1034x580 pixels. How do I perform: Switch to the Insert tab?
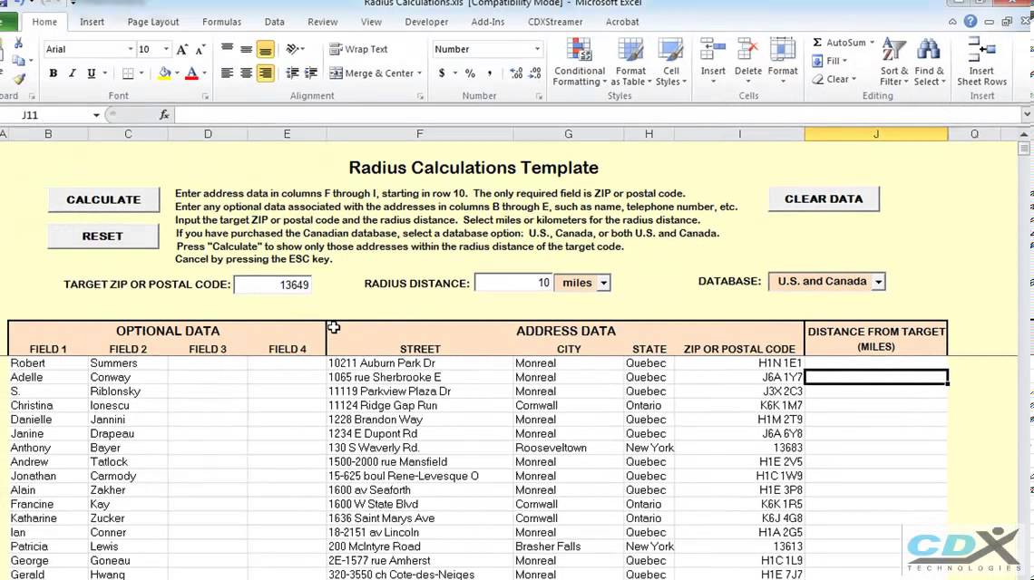coord(92,22)
